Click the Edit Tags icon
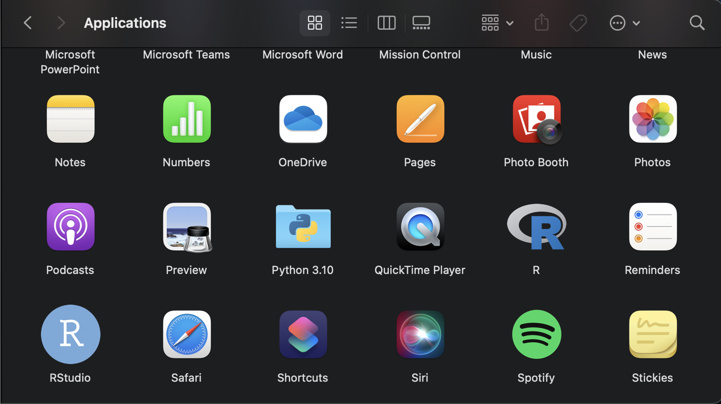721x404 pixels. (578, 23)
